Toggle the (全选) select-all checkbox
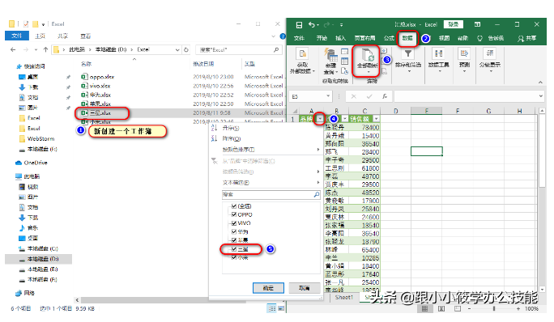The width and height of the screenshot is (554, 322). coord(234,205)
